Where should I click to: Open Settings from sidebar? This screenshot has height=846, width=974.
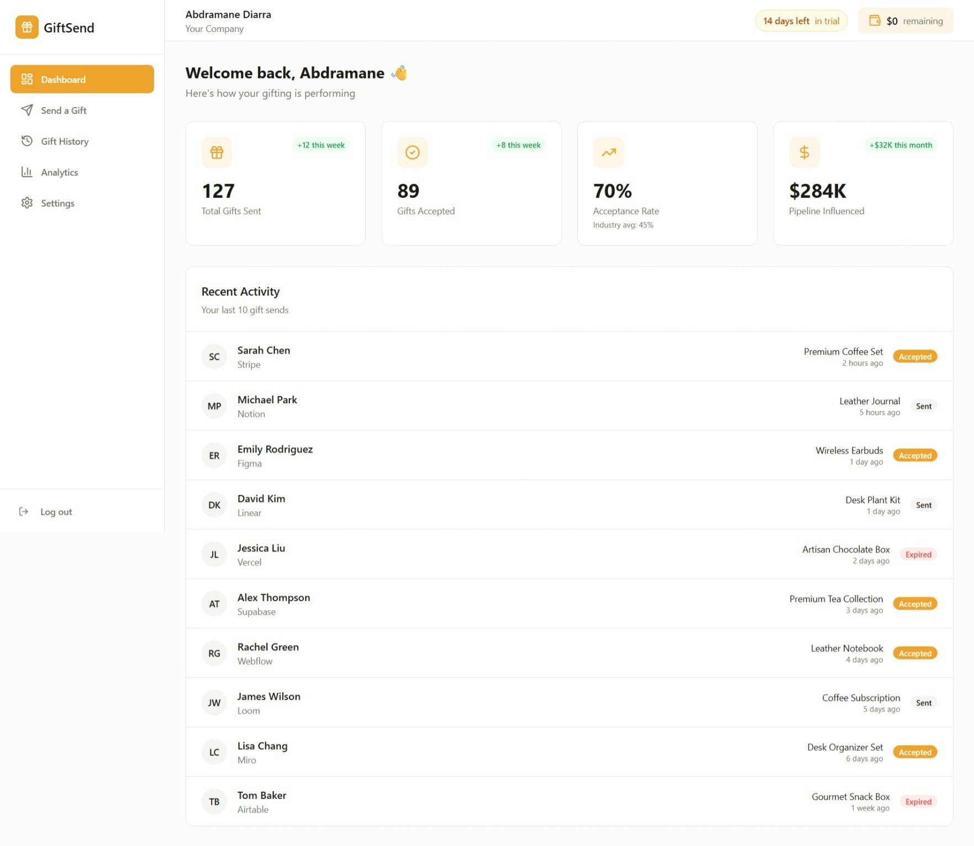(x=82, y=203)
